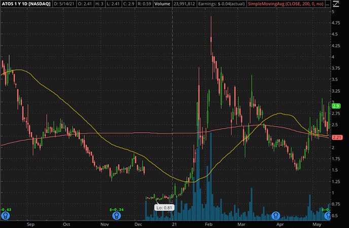The height and width of the screenshot is (228, 349).
Task: Click the 4.25 level on the price axis
Action: point(336,46)
